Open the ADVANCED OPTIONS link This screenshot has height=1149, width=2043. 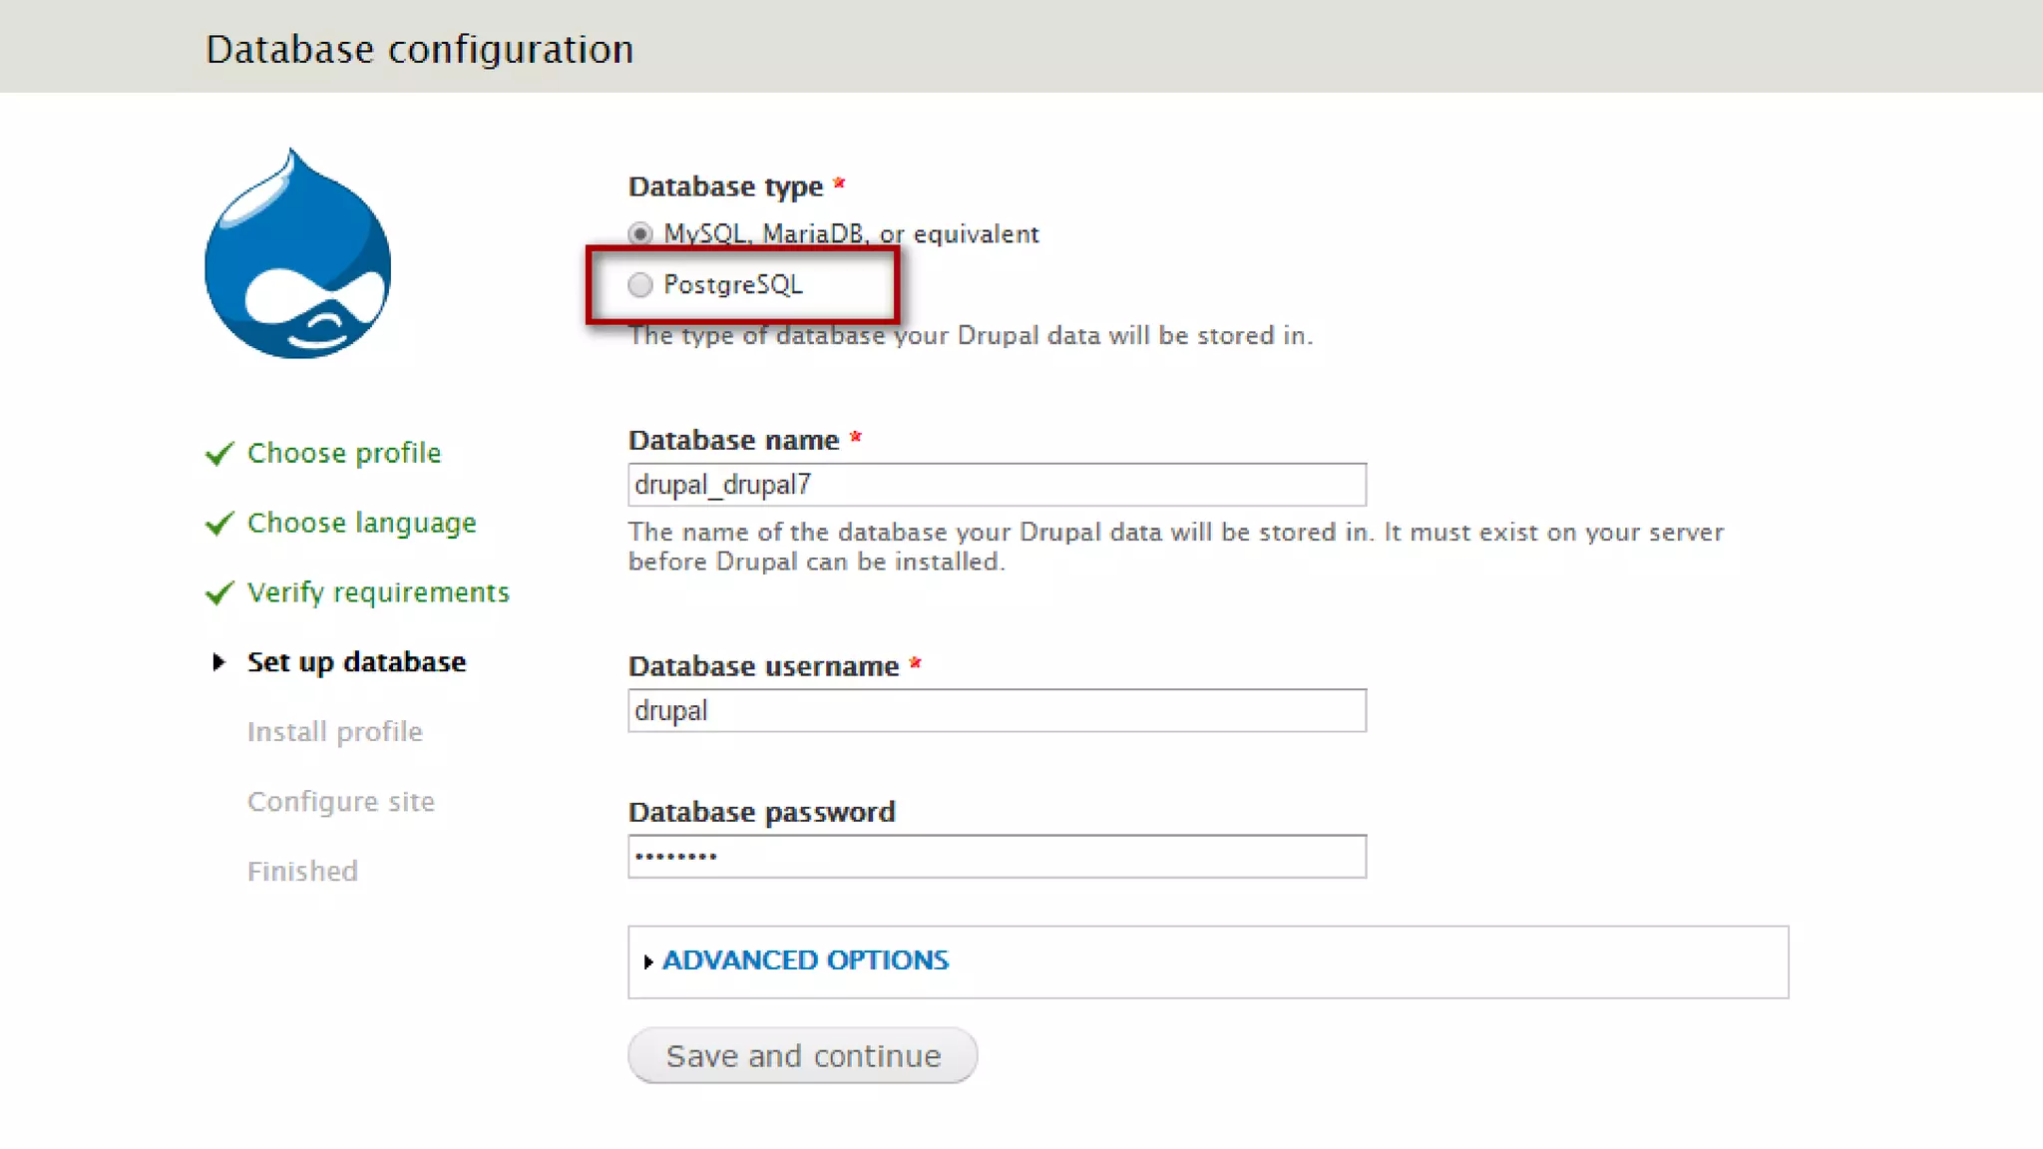[805, 960]
